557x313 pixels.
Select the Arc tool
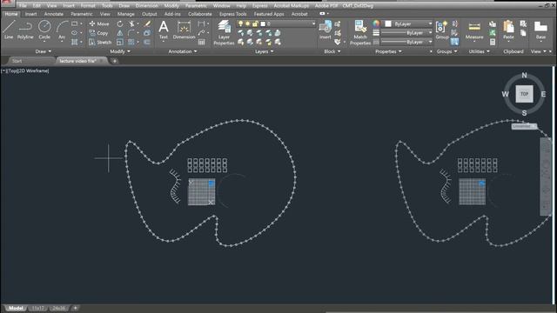[x=62, y=30]
